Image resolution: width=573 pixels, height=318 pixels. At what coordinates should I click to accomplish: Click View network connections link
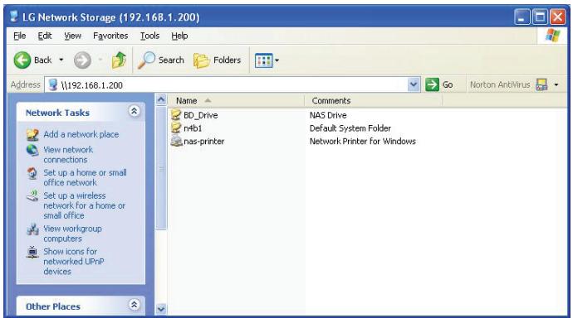click(68, 155)
